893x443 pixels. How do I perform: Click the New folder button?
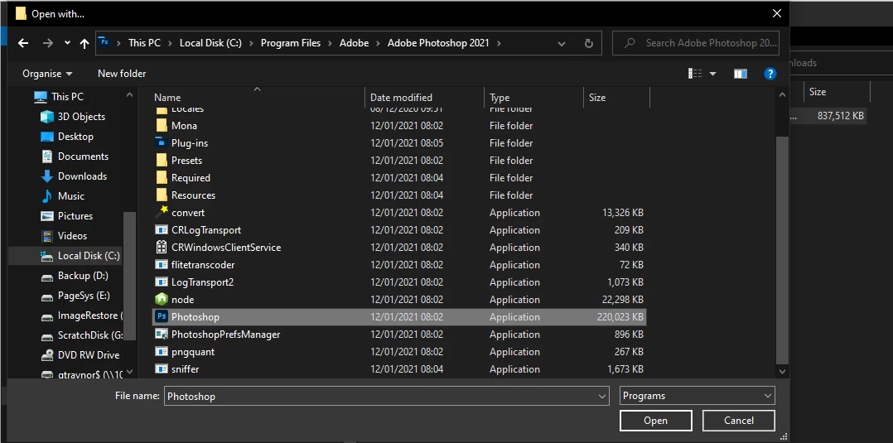[x=122, y=74]
